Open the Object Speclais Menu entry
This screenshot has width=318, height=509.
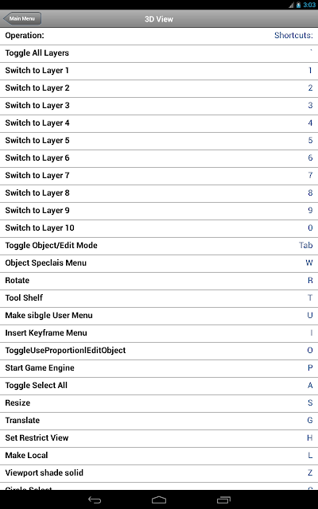click(x=159, y=263)
